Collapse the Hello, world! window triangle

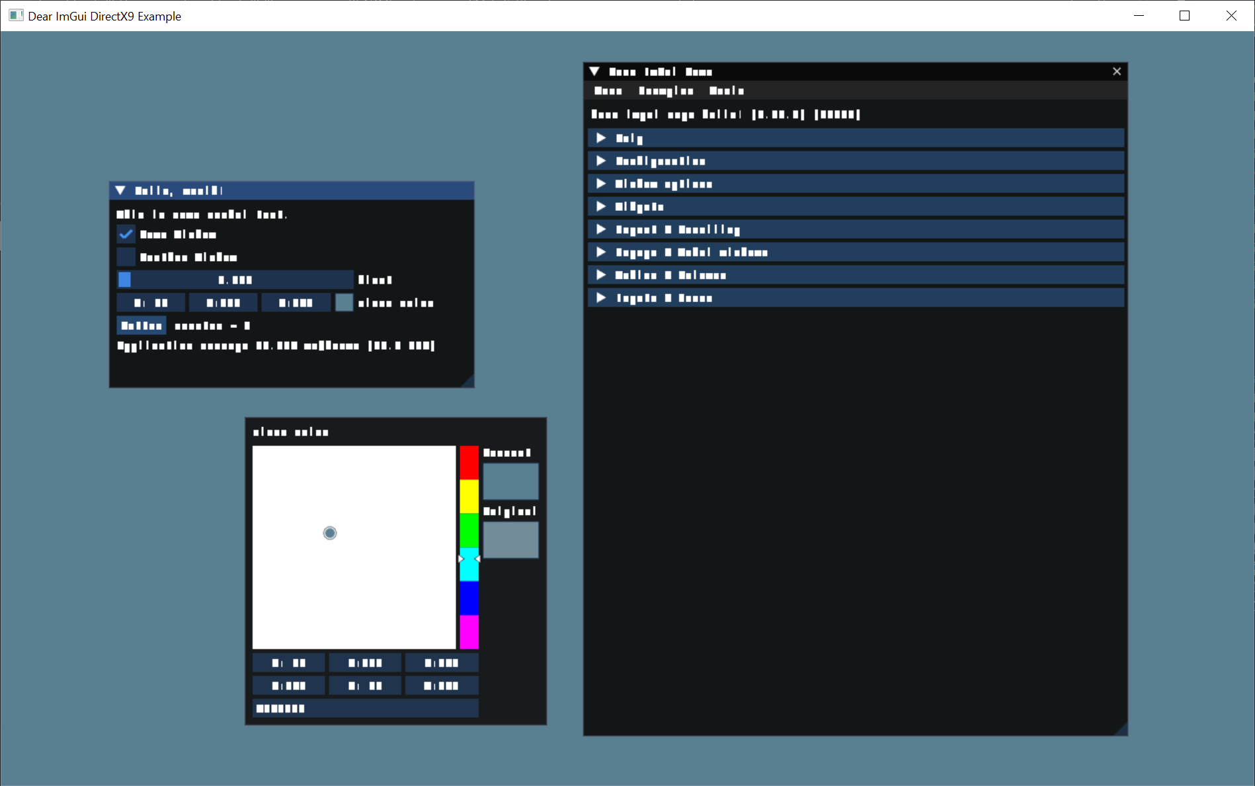tap(120, 190)
